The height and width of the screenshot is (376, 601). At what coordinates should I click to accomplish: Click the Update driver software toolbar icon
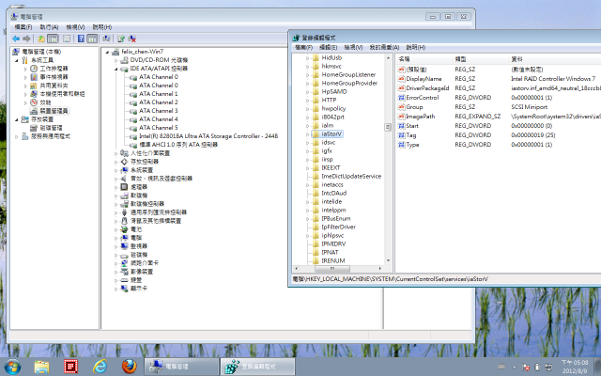click(x=121, y=39)
